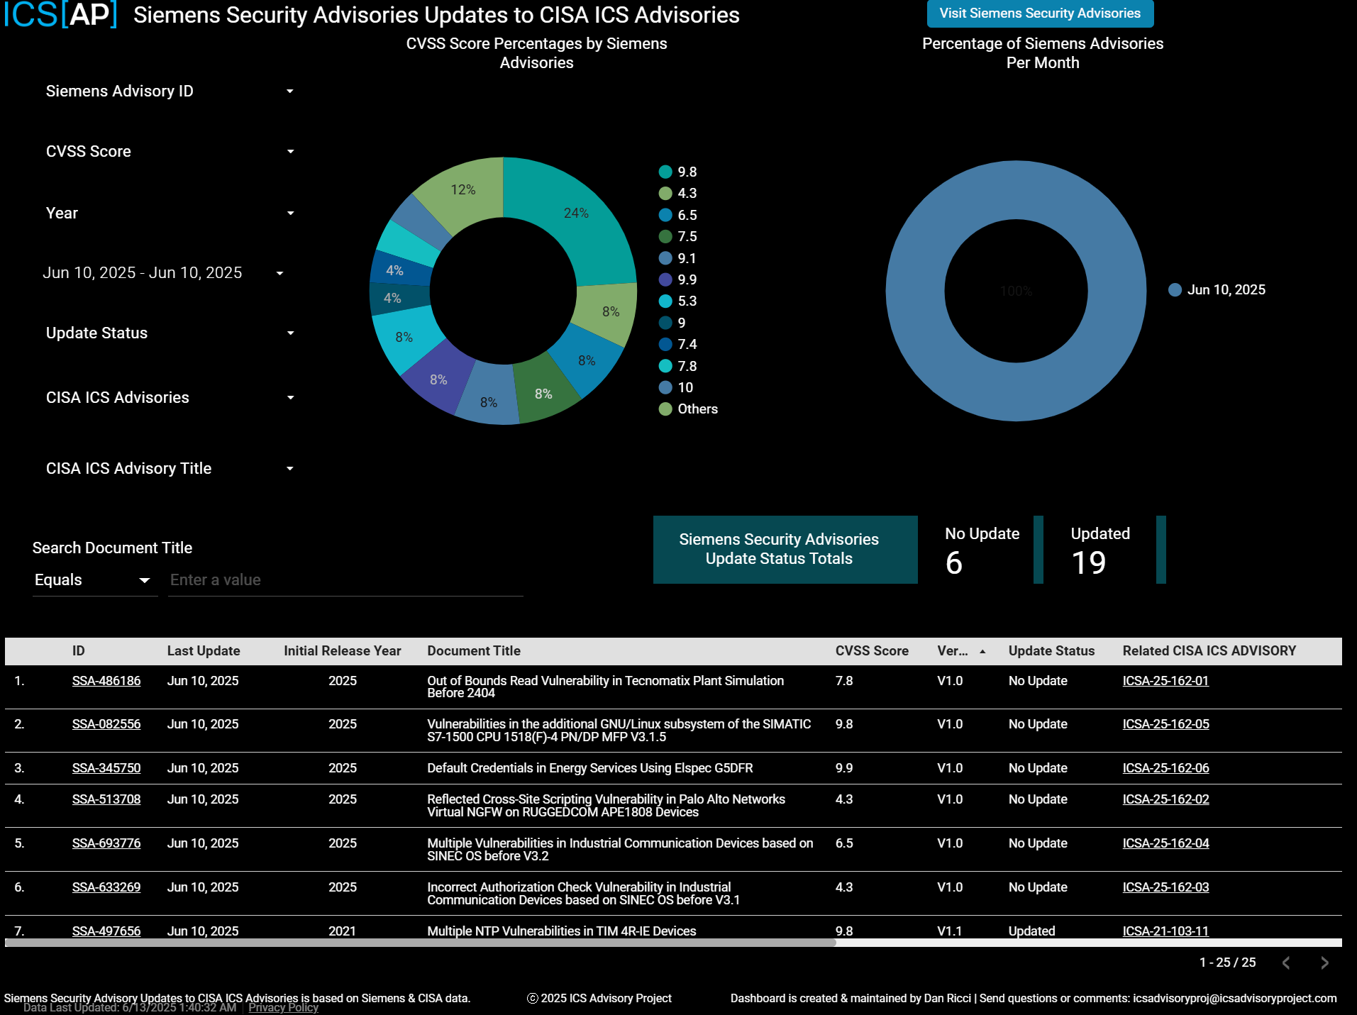The width and height of the screenshot is (1357, 1015).
Task: Click the 24% slice of CVSS donut
Action: (x=576, y=213)
